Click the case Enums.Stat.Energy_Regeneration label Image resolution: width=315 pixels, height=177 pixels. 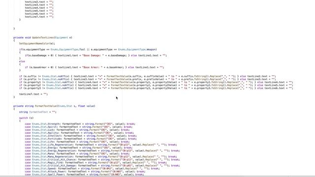pos(51,151)
